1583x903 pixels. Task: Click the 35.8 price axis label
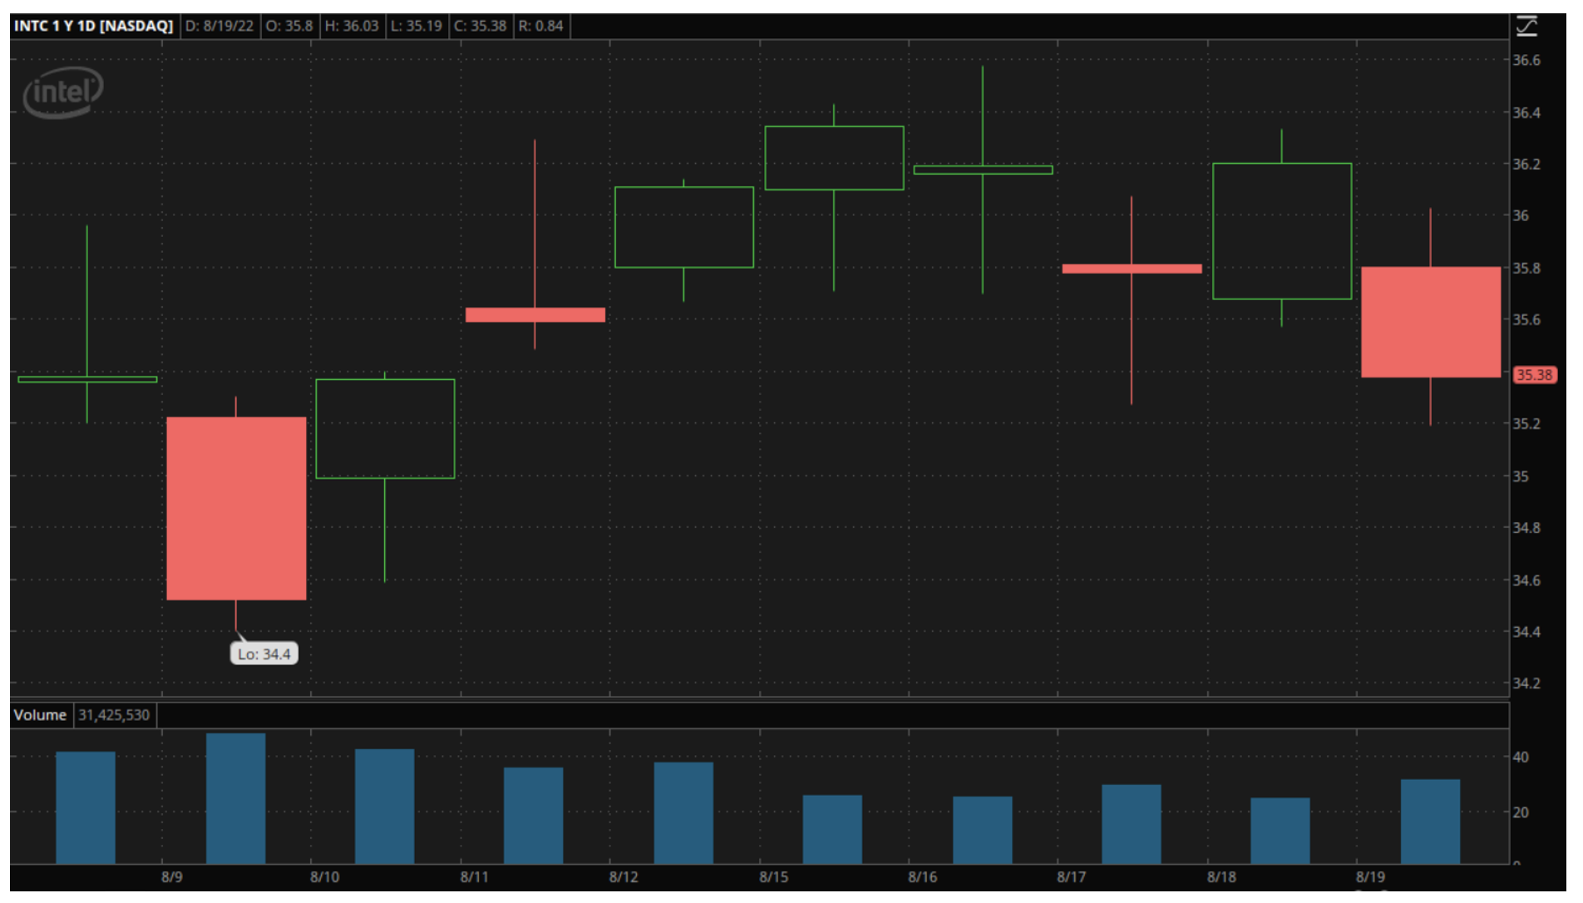point(1526,268)
